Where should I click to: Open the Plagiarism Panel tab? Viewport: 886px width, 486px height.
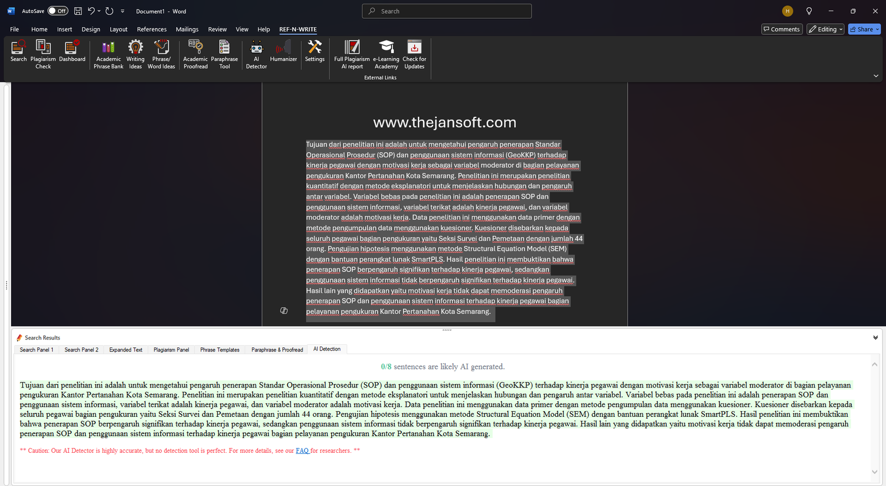point(171,350)
